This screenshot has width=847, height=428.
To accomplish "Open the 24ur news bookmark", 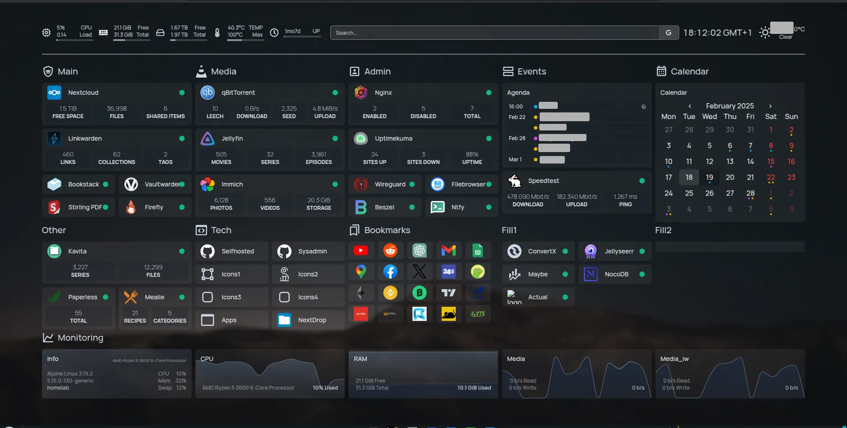I will coord(449,272).
